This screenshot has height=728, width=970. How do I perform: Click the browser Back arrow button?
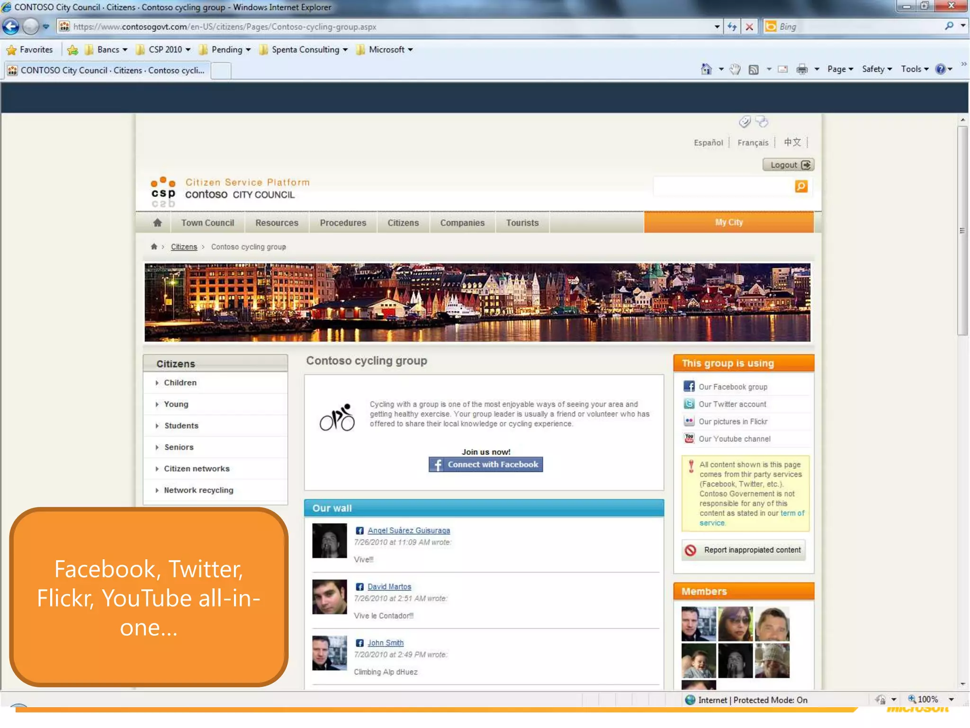(x=11, y=27)
